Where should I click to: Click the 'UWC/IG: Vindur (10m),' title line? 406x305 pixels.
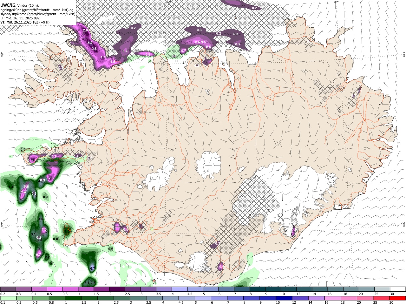[x=19, y=5]
